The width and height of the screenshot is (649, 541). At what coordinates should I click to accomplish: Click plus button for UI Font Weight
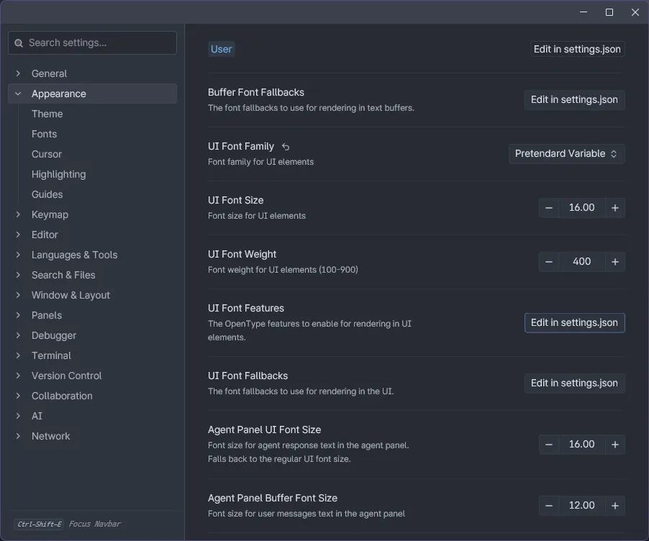pos(615,262)
